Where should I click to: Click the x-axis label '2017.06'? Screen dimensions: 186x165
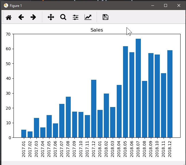tap(55, 149)
